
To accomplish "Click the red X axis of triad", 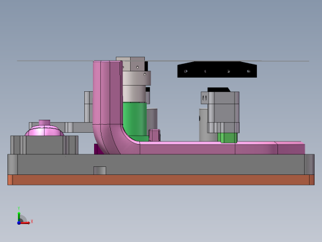I will [25, 223].
